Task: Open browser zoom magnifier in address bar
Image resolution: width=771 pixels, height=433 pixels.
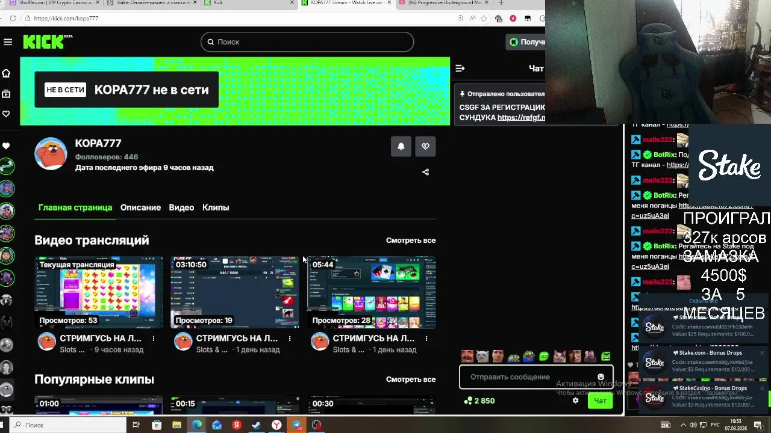Action: click(461, 19)
